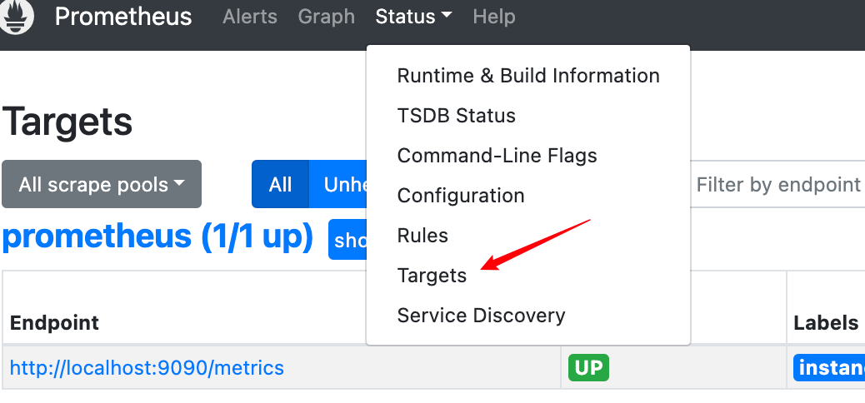Toggle the show less button for prometheus pool

click(x=347, y=239)
